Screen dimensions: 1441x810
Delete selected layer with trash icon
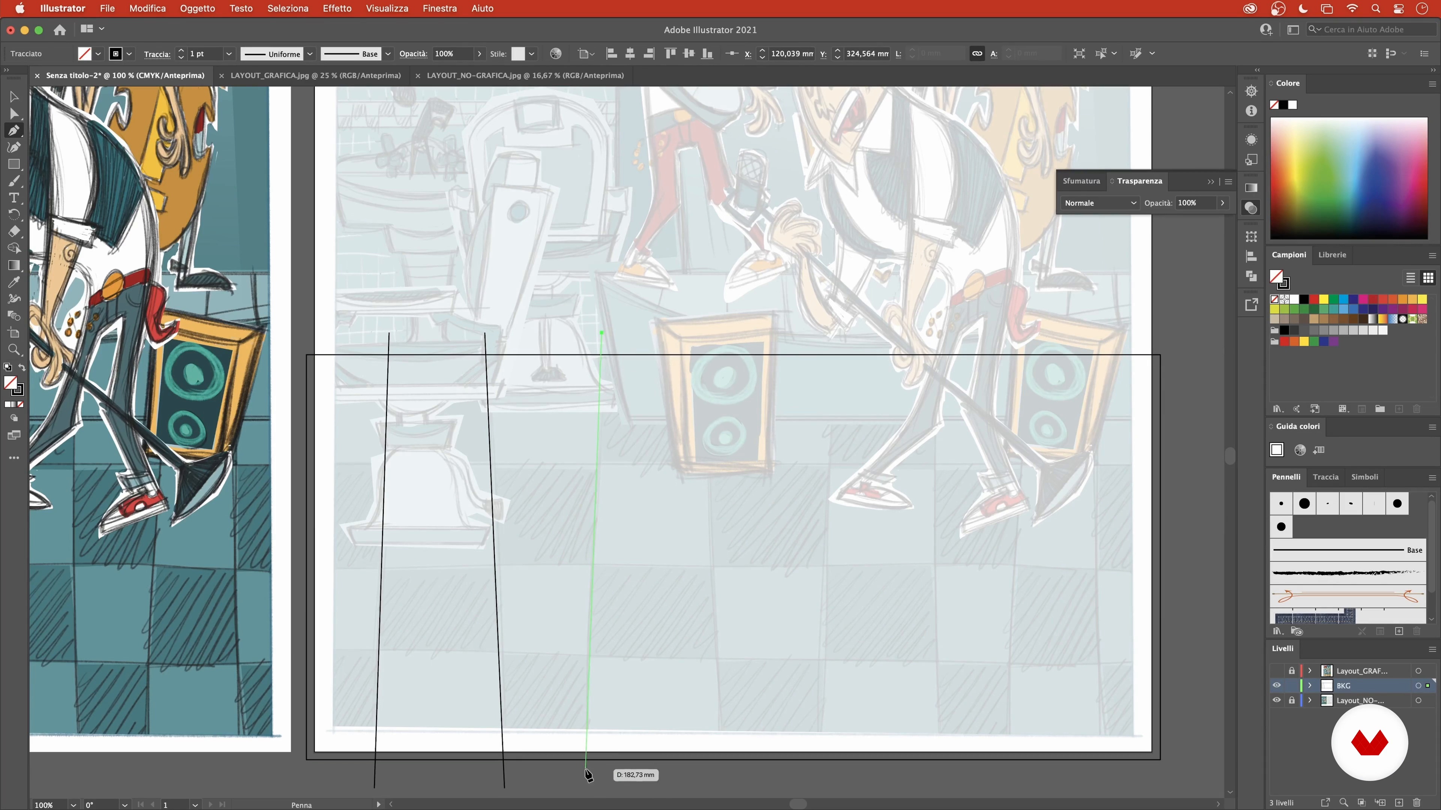pyautogui.click(x=1417, y=803)
